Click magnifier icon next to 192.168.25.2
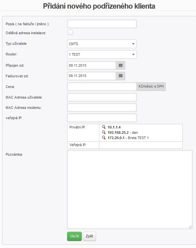Viewport: 196px width, 248px height. pyautogui.click(x=104, y=132)
